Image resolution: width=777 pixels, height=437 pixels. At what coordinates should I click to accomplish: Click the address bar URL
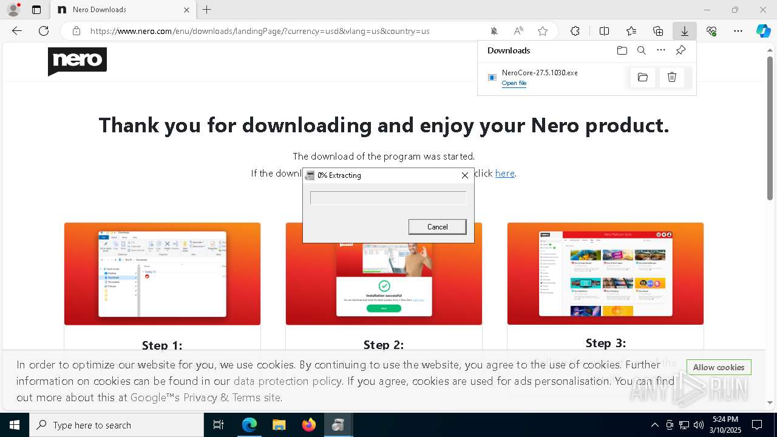(260, 31)
